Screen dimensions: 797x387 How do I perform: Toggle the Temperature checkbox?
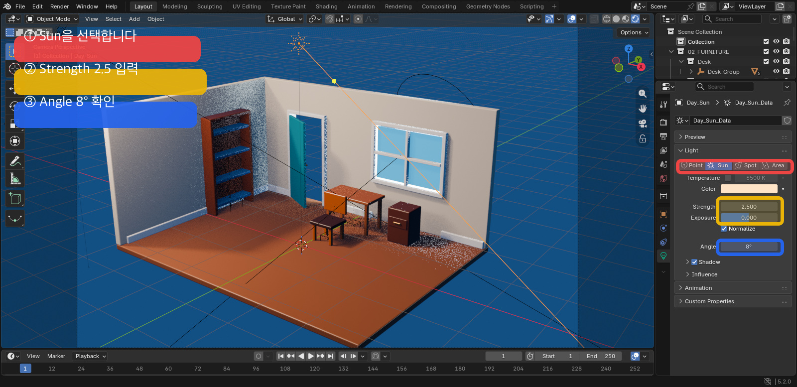pyautogui.click(x=728, y=178)
